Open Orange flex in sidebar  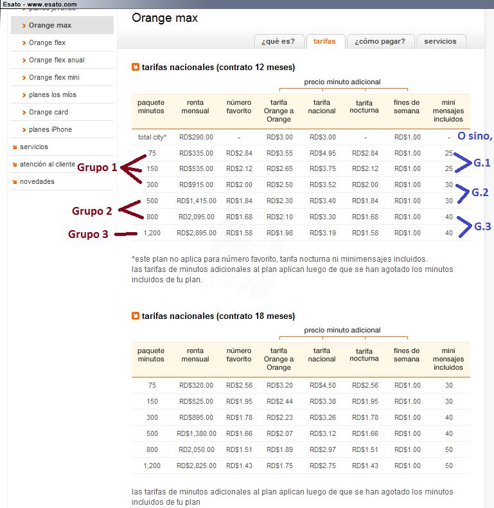[47, 43]
